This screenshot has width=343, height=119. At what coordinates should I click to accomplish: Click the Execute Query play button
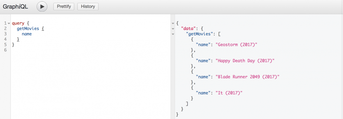42,7
